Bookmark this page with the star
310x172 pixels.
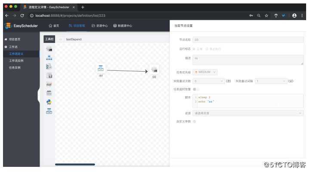point(267,15)
